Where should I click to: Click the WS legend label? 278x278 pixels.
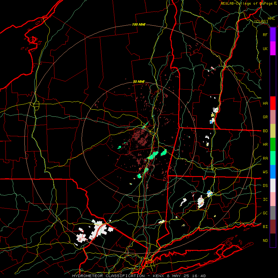pos(265,172)
